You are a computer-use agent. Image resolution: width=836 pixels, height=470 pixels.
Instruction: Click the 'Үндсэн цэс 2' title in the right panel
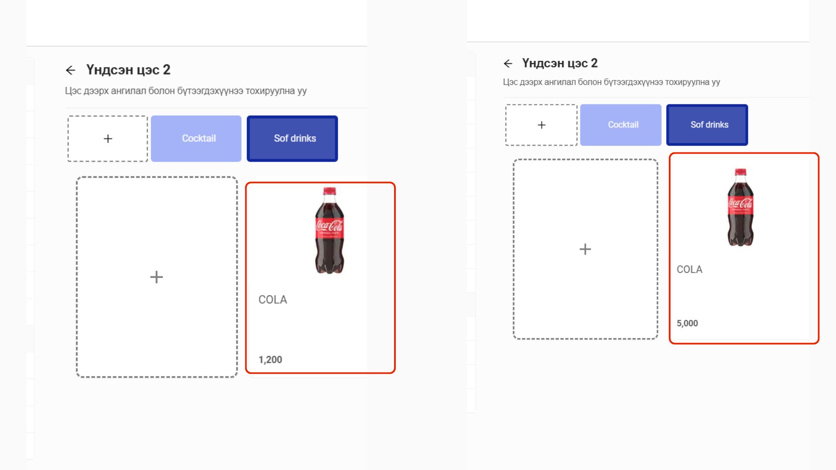pos(560,63)
